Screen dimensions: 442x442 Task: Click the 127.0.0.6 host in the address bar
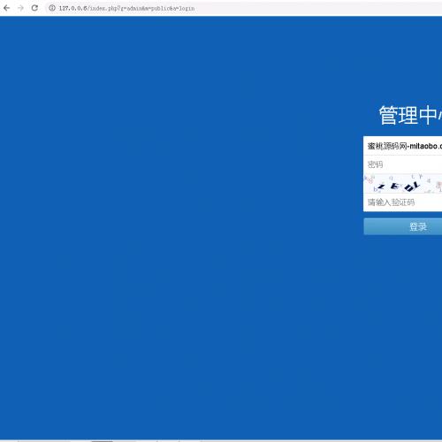coord(72,8)
